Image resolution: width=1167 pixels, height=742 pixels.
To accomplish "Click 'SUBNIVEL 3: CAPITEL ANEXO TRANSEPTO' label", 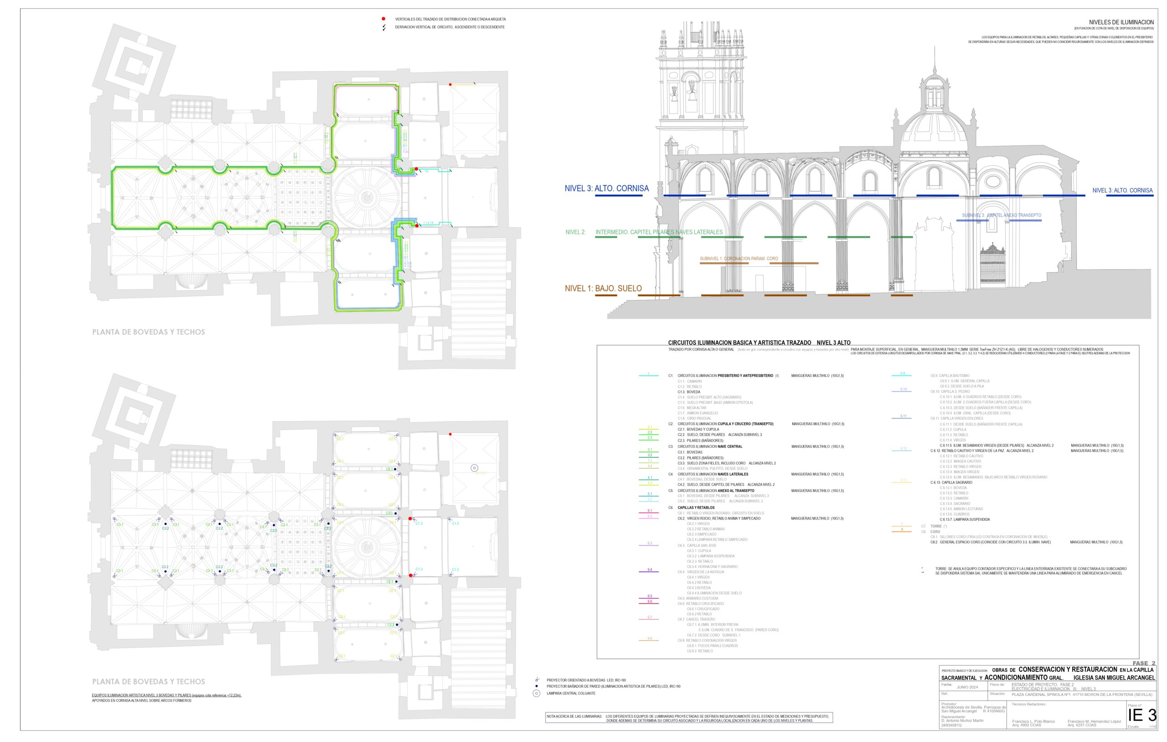I will tap(1001, 215).
